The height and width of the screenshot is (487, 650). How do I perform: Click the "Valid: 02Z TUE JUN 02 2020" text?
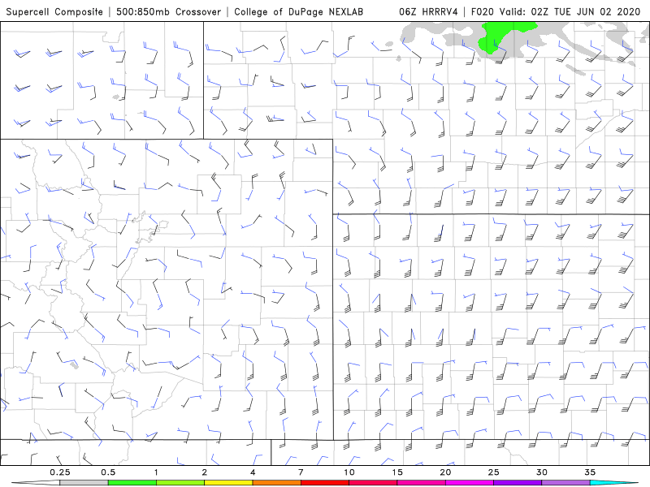570,11
